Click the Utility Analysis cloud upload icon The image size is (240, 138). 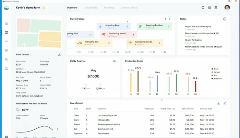pos(115,61)
